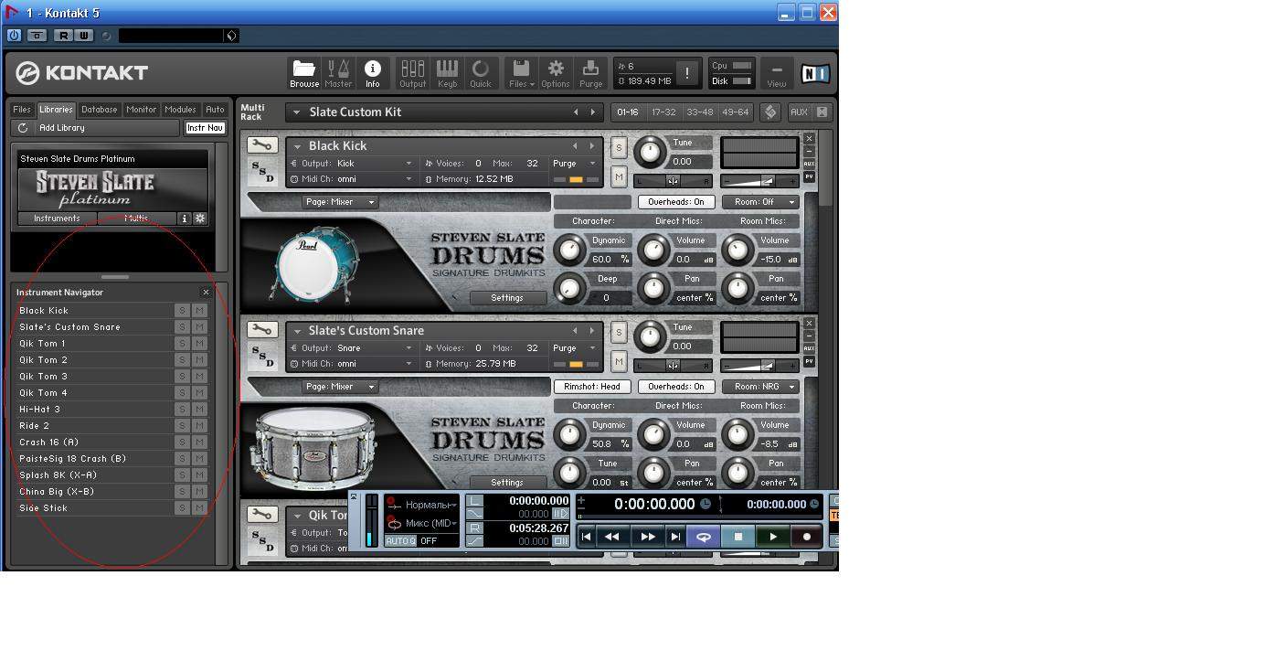Image resolution: width=1284 pixels, height=661 pixels.
Task: Open the Output section icon
Action: 412,73
